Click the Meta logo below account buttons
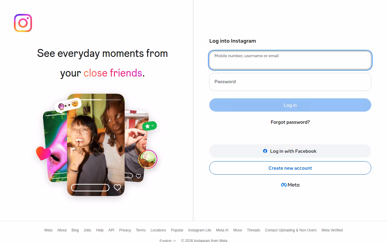 (x=290, y=185)
